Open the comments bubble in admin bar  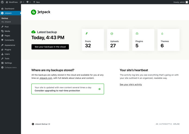click(x=29, y=2)
